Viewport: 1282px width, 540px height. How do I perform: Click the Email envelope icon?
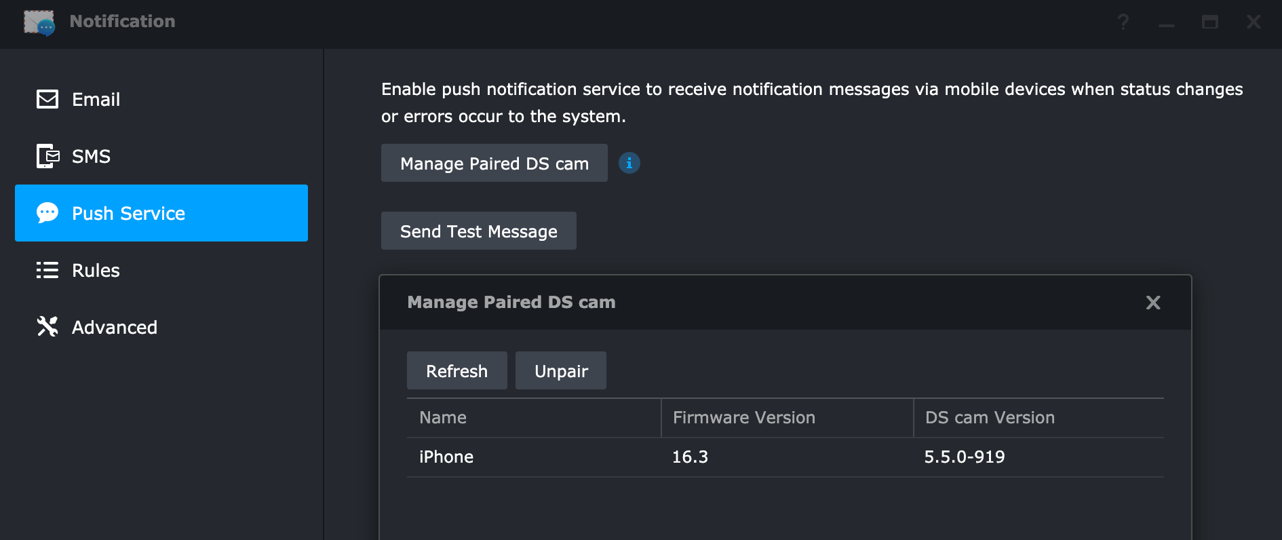47,99
